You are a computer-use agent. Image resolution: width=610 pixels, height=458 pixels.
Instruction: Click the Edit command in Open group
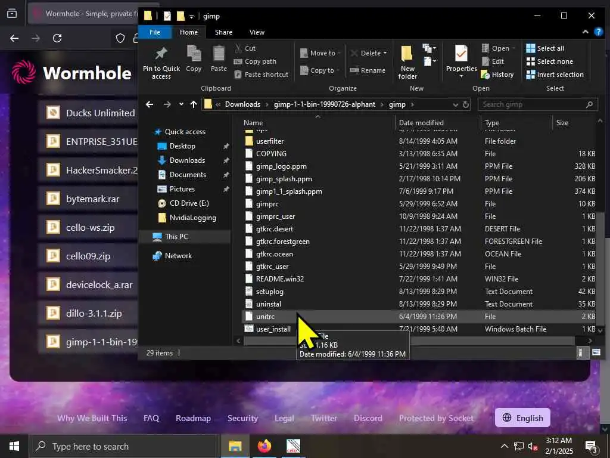click(493, 61)
